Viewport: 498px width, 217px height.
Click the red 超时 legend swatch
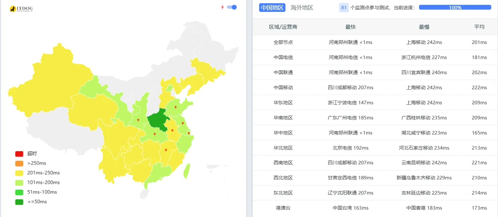19,154
